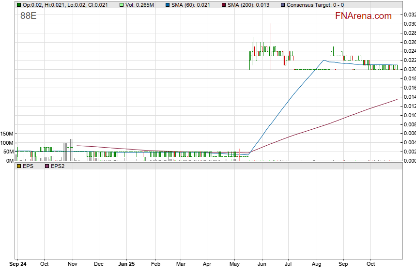Click the 0.030 price axis label
The height and width of the screenshot is (274, 416).
(x=409, y=24)
